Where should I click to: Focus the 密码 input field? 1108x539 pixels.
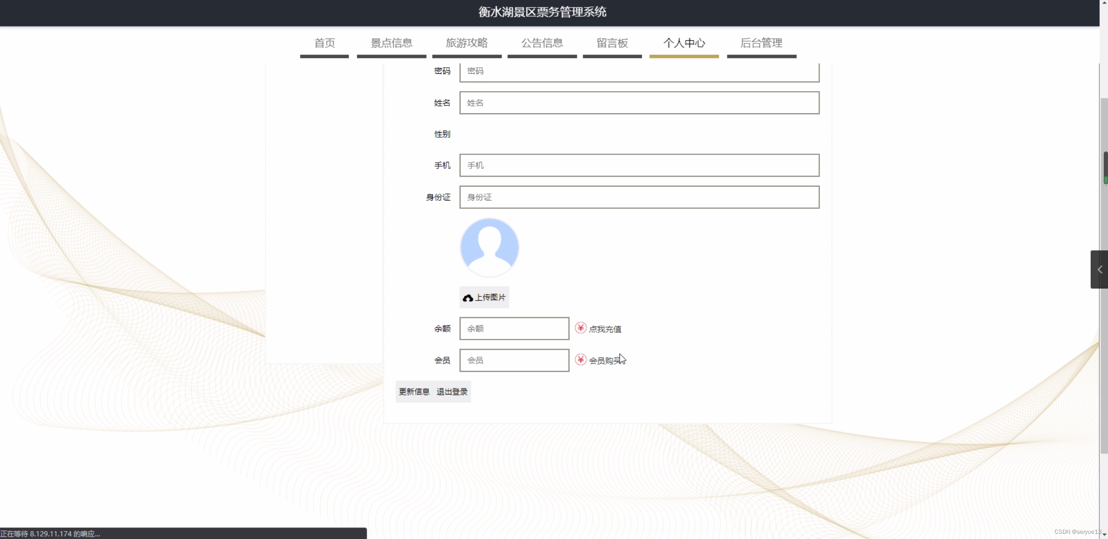click(639, 71)
